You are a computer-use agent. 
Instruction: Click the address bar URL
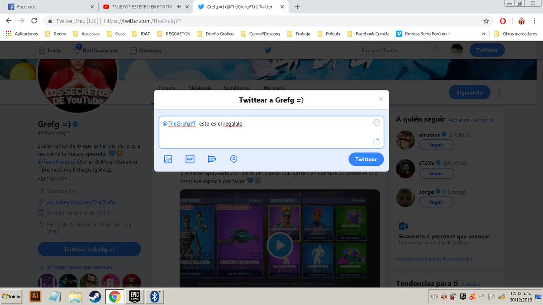(143, 21)
